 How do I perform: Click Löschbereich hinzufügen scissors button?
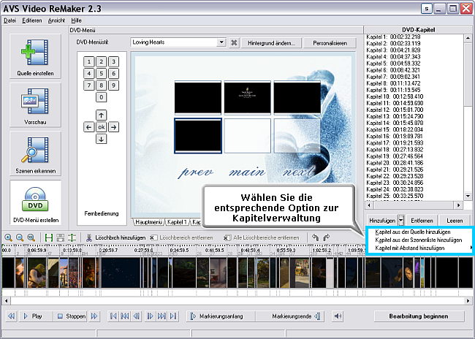click(x=115, y=238)
